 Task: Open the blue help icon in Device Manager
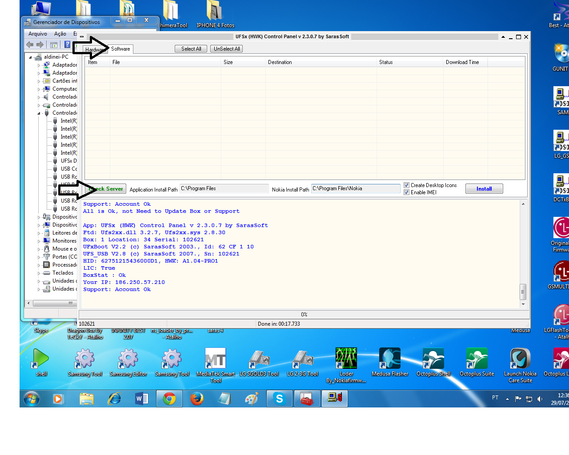[68, 44]
